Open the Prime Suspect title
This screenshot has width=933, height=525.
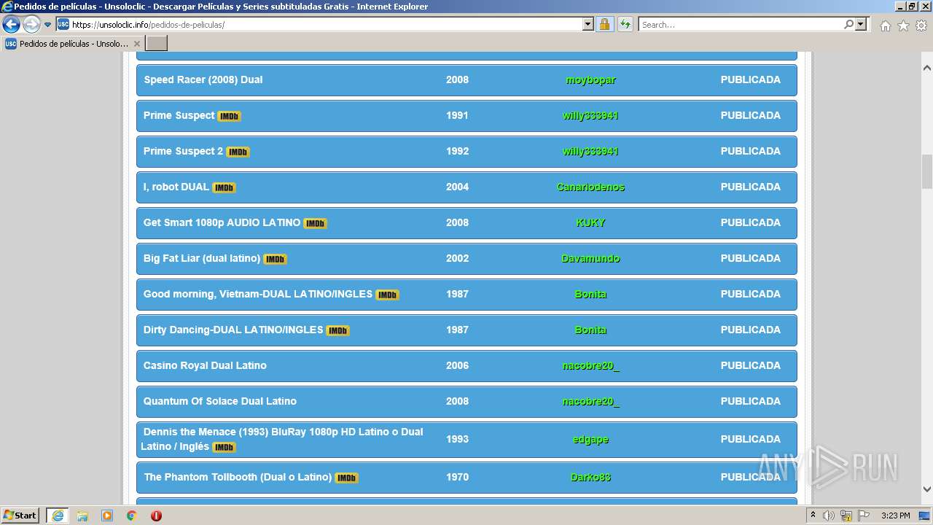click(x=179, y=115)
